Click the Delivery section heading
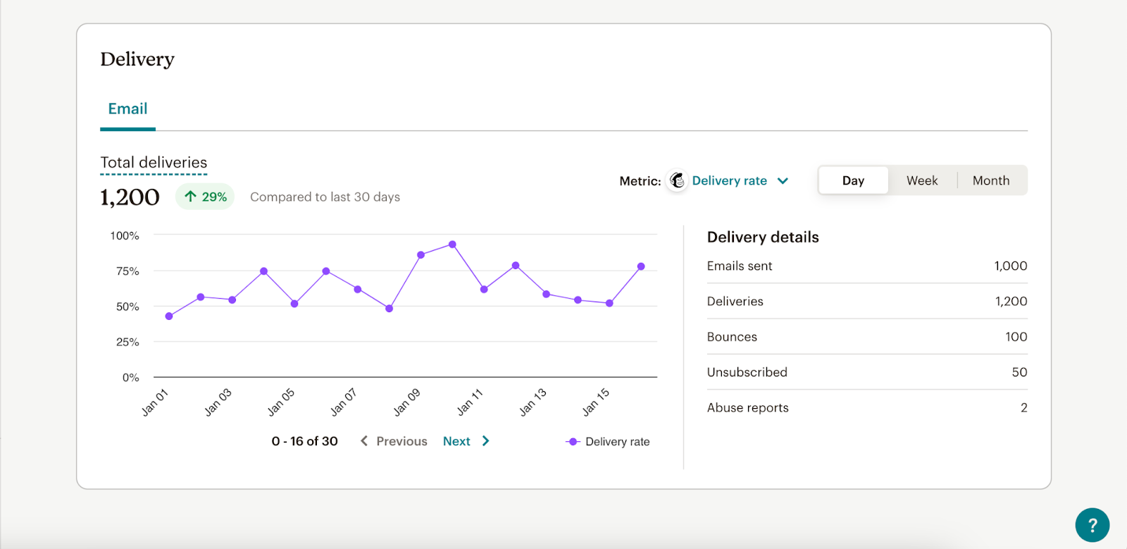The image size is (1127, 549). [137, 59]
